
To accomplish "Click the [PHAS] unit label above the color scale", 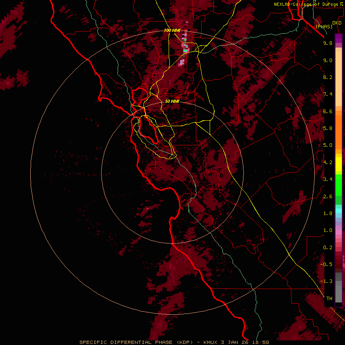I will pyautogui.click(x=324, y=27).
